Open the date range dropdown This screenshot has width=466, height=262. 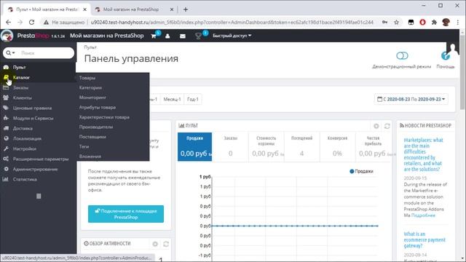(411, 99)
